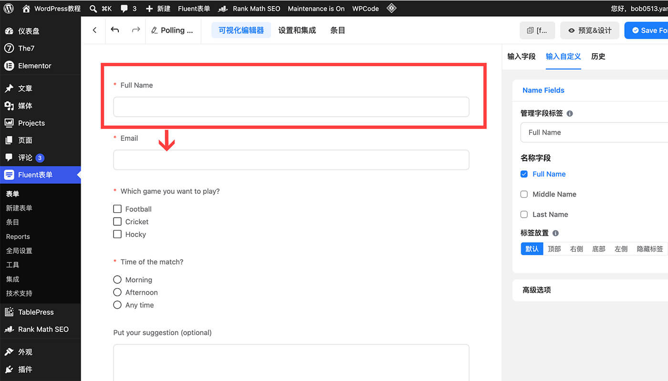Open the comments bubble icon in admin bar
The width and height of the screenshot is (668, 381).
pos(124,9)
